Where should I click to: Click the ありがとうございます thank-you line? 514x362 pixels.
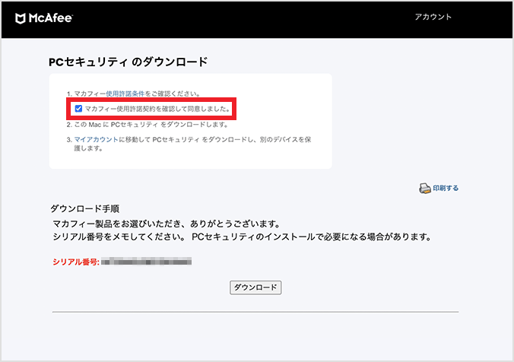tap(167, 224)
